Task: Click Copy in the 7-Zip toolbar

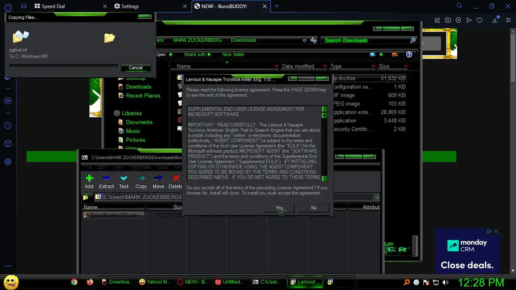Action: (141, 182)
